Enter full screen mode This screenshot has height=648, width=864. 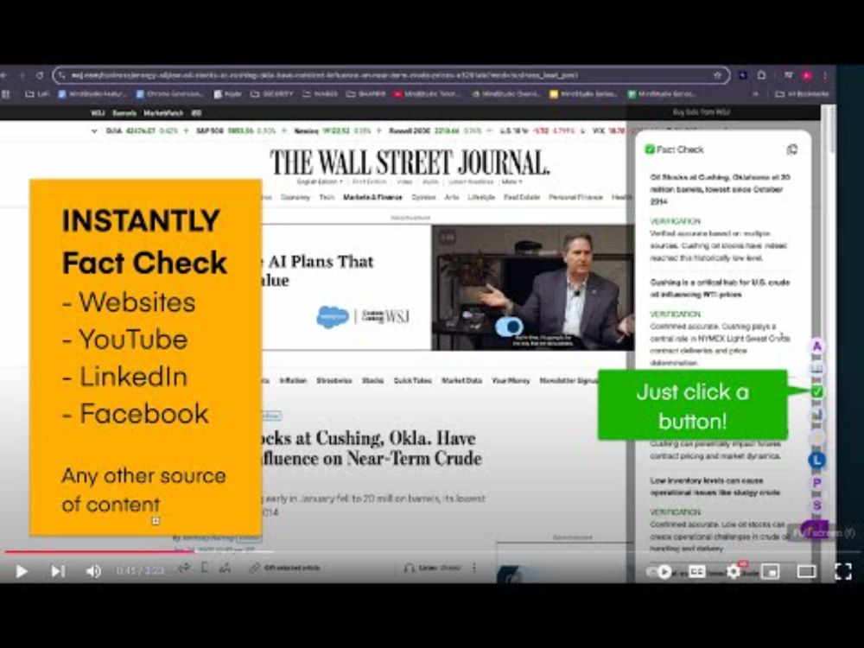coord(843,572)
